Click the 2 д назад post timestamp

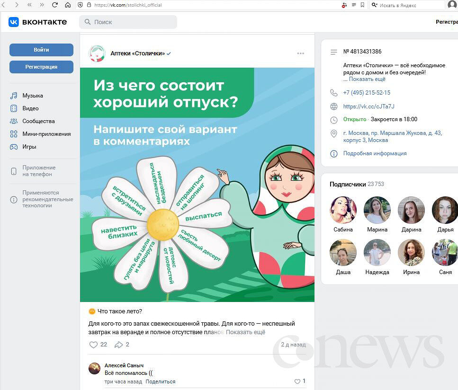point(293,345)
